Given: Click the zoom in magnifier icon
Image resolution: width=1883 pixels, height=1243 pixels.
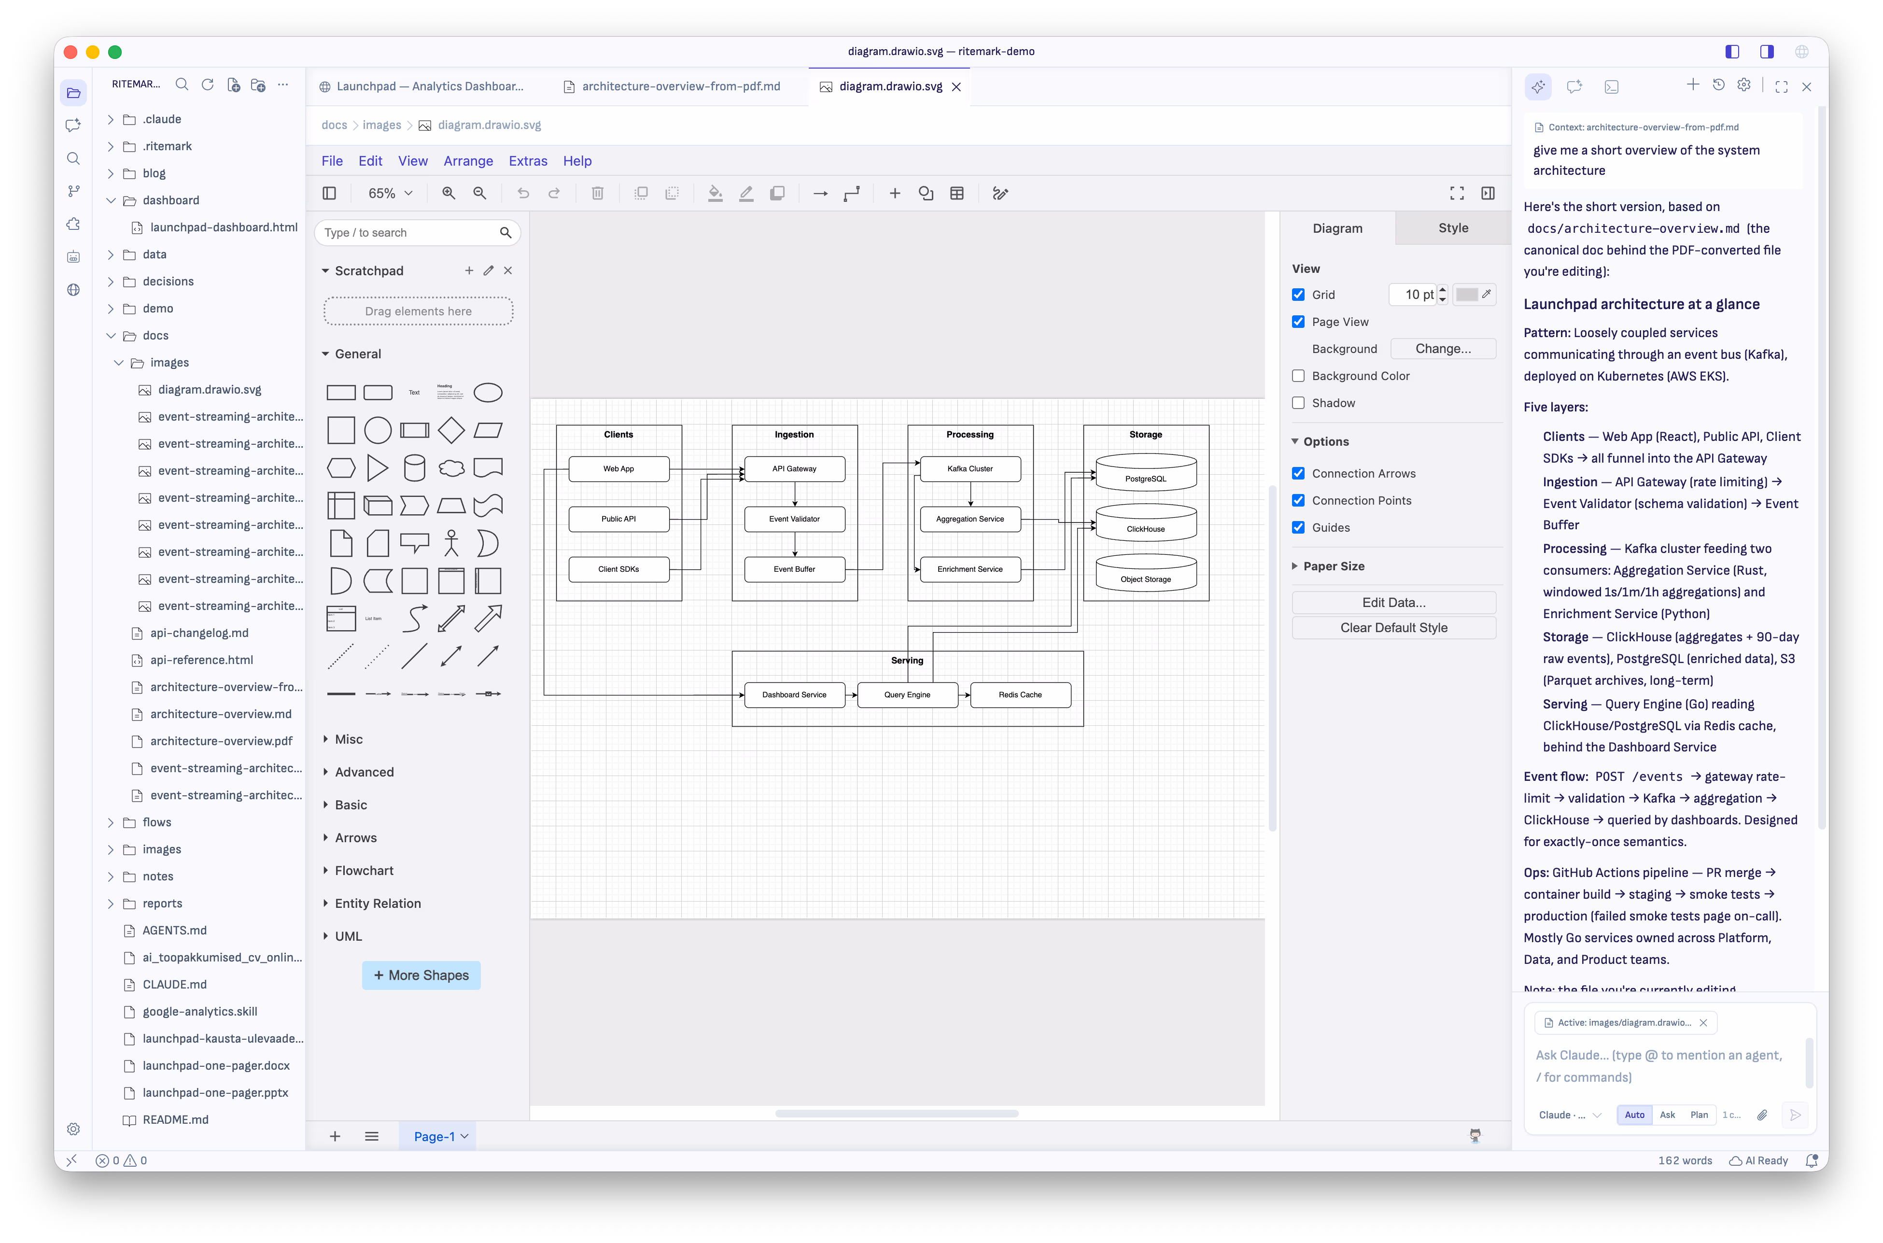Looking at the screenshot, I should click(449, 194).
